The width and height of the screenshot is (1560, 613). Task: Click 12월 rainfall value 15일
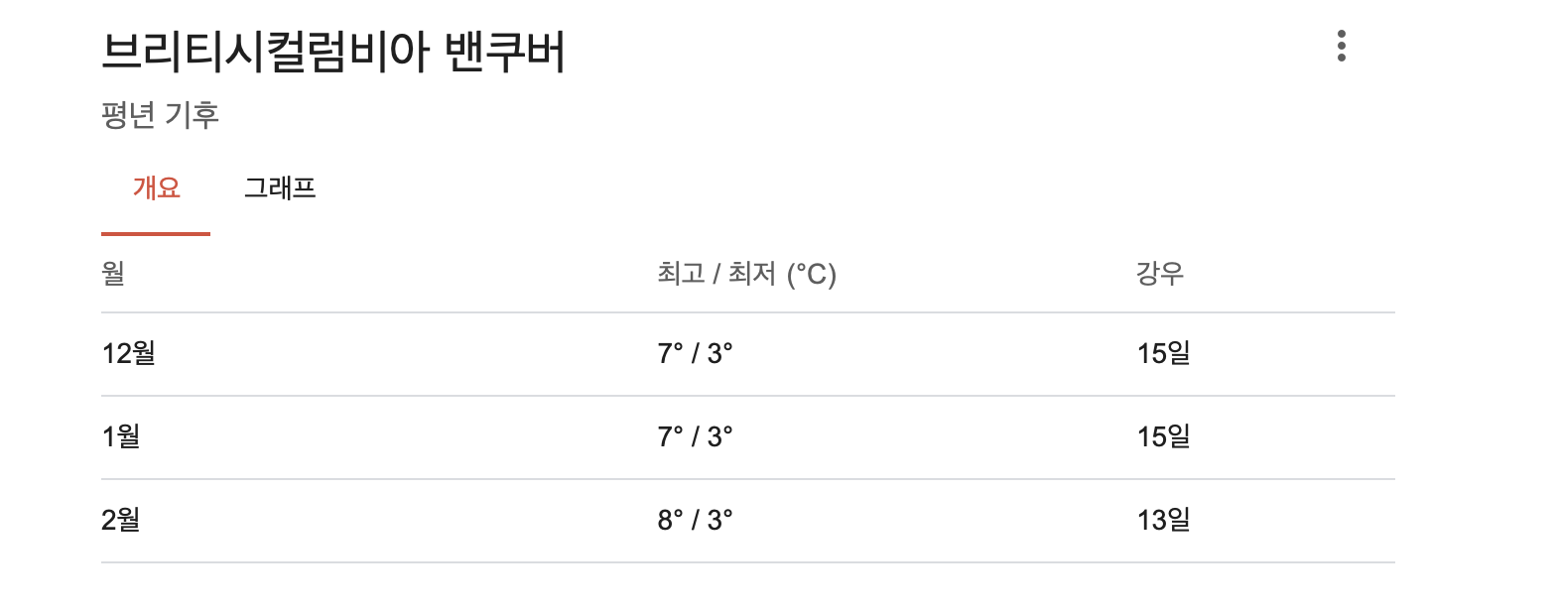click(x=1163, y=353)
